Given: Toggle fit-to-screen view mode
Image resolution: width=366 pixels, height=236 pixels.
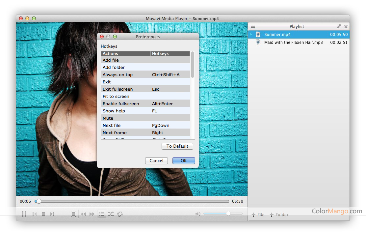Looking at the screenshot, I should click(x=73, y=214).
